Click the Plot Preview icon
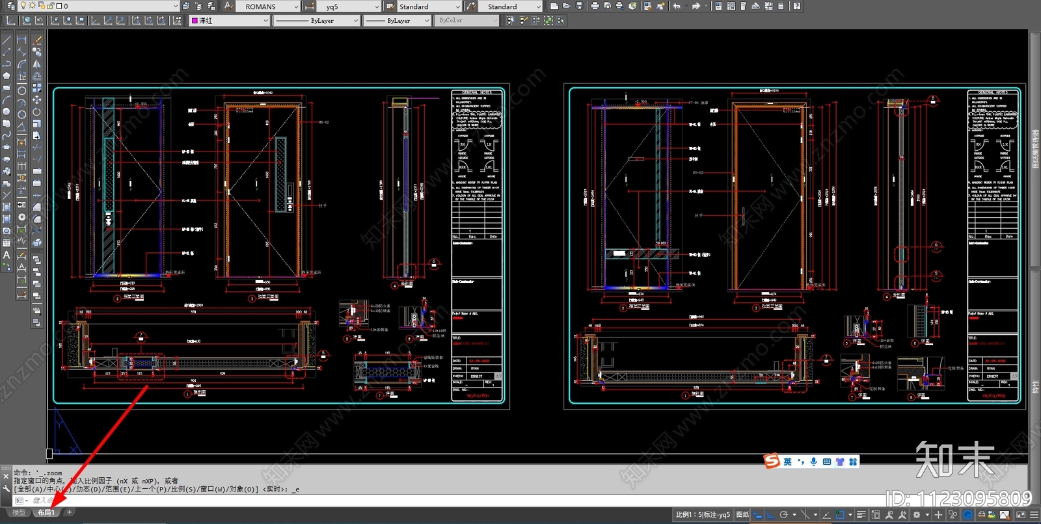1041x524 pixels. tap(608, 6)
